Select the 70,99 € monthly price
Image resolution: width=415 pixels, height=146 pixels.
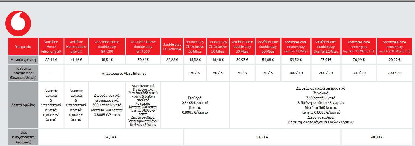pos(359,60)
